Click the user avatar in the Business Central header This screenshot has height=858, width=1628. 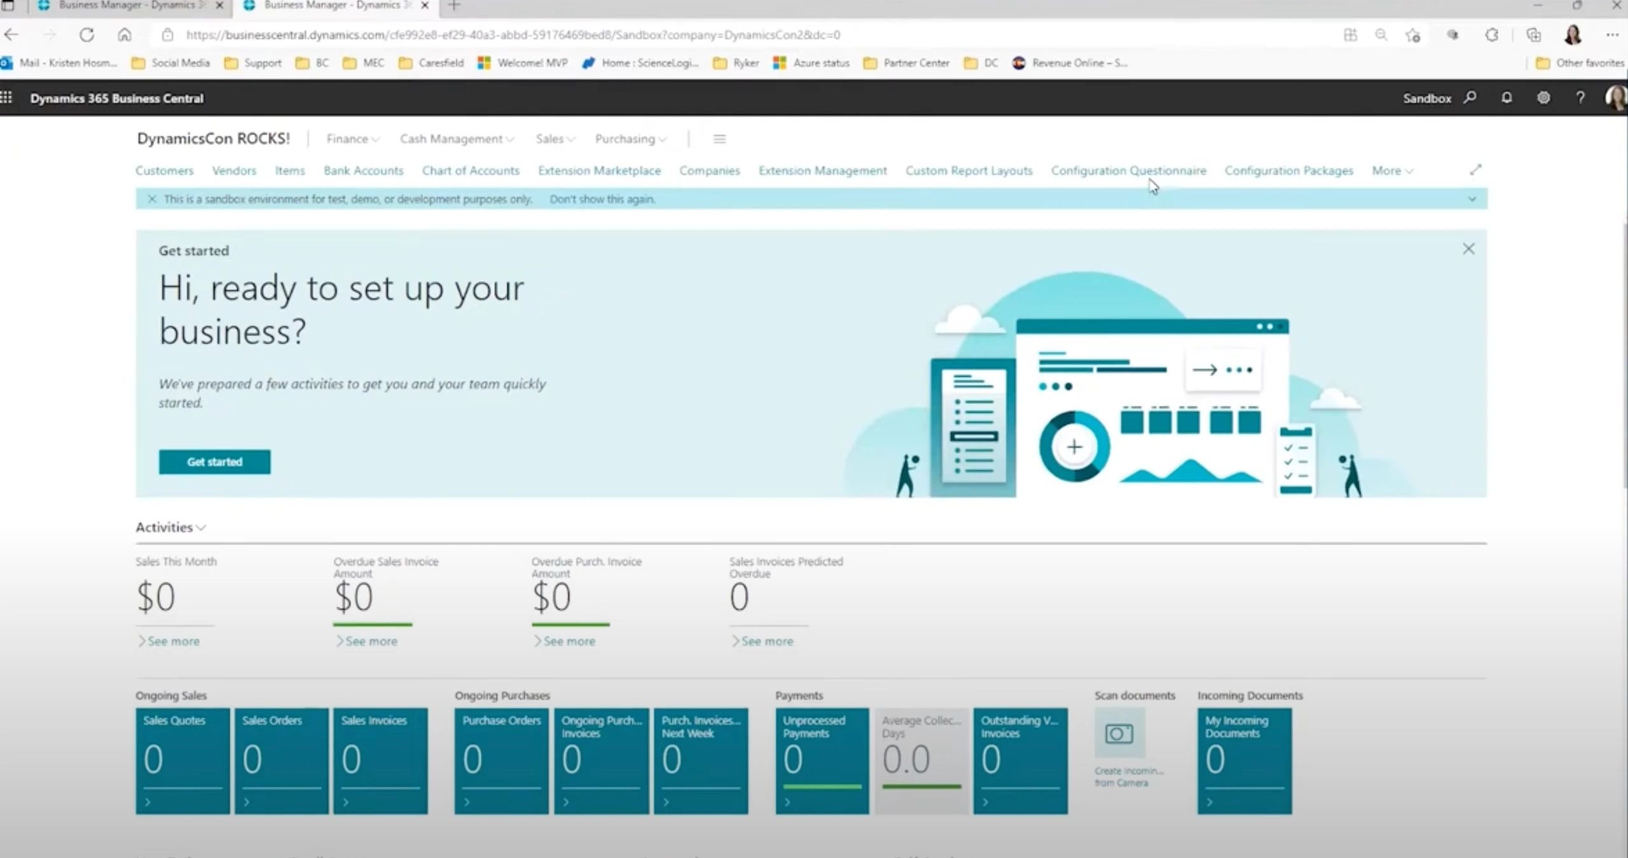(x=1616, y=98)
